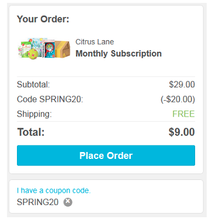Click the Place Order button
This screenshot has width=212, height=223.
(x=106, y=155)
